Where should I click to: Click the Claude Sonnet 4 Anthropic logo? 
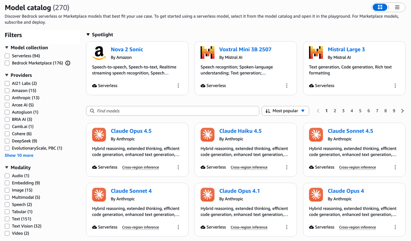coord(99,195)
